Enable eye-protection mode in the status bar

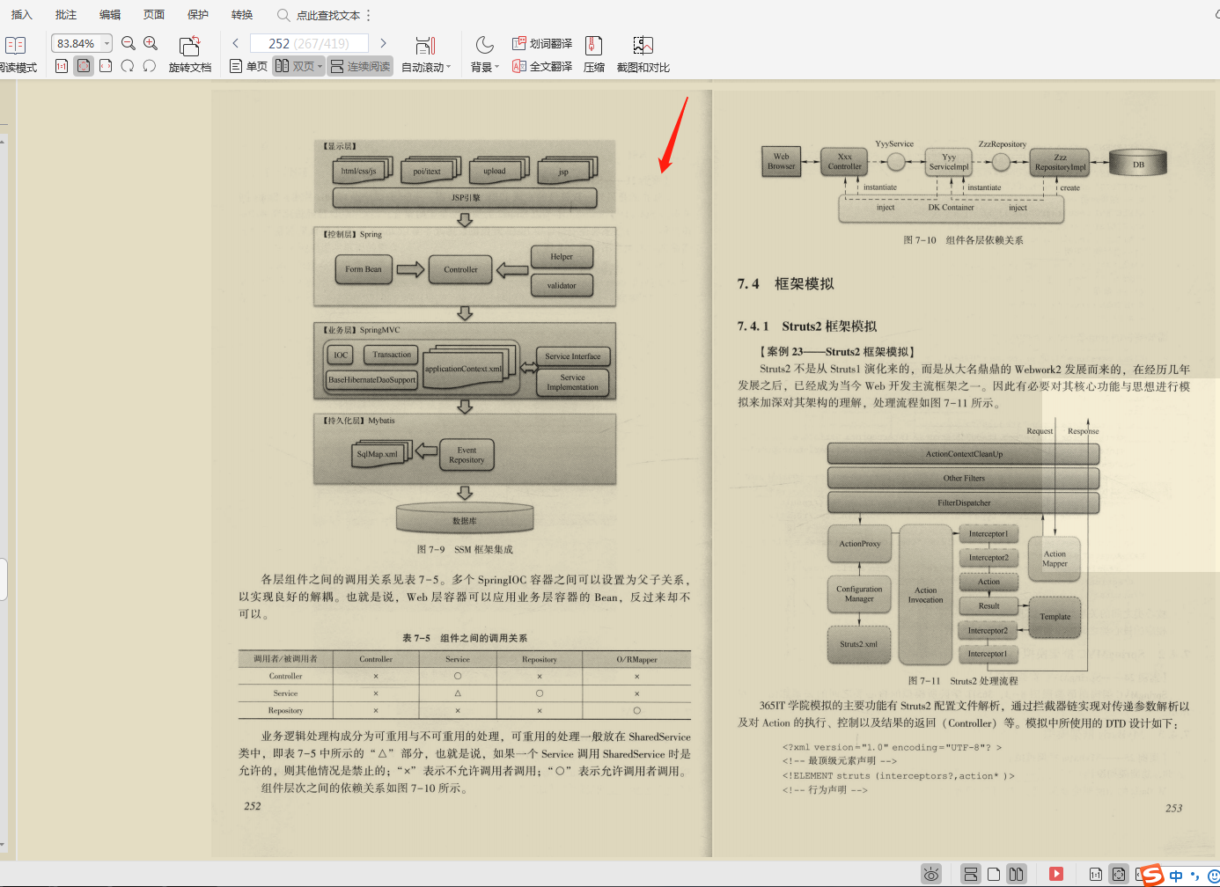[931, 874]
